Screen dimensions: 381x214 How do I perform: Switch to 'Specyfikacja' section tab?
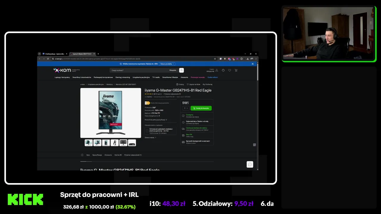coord(97,155)
